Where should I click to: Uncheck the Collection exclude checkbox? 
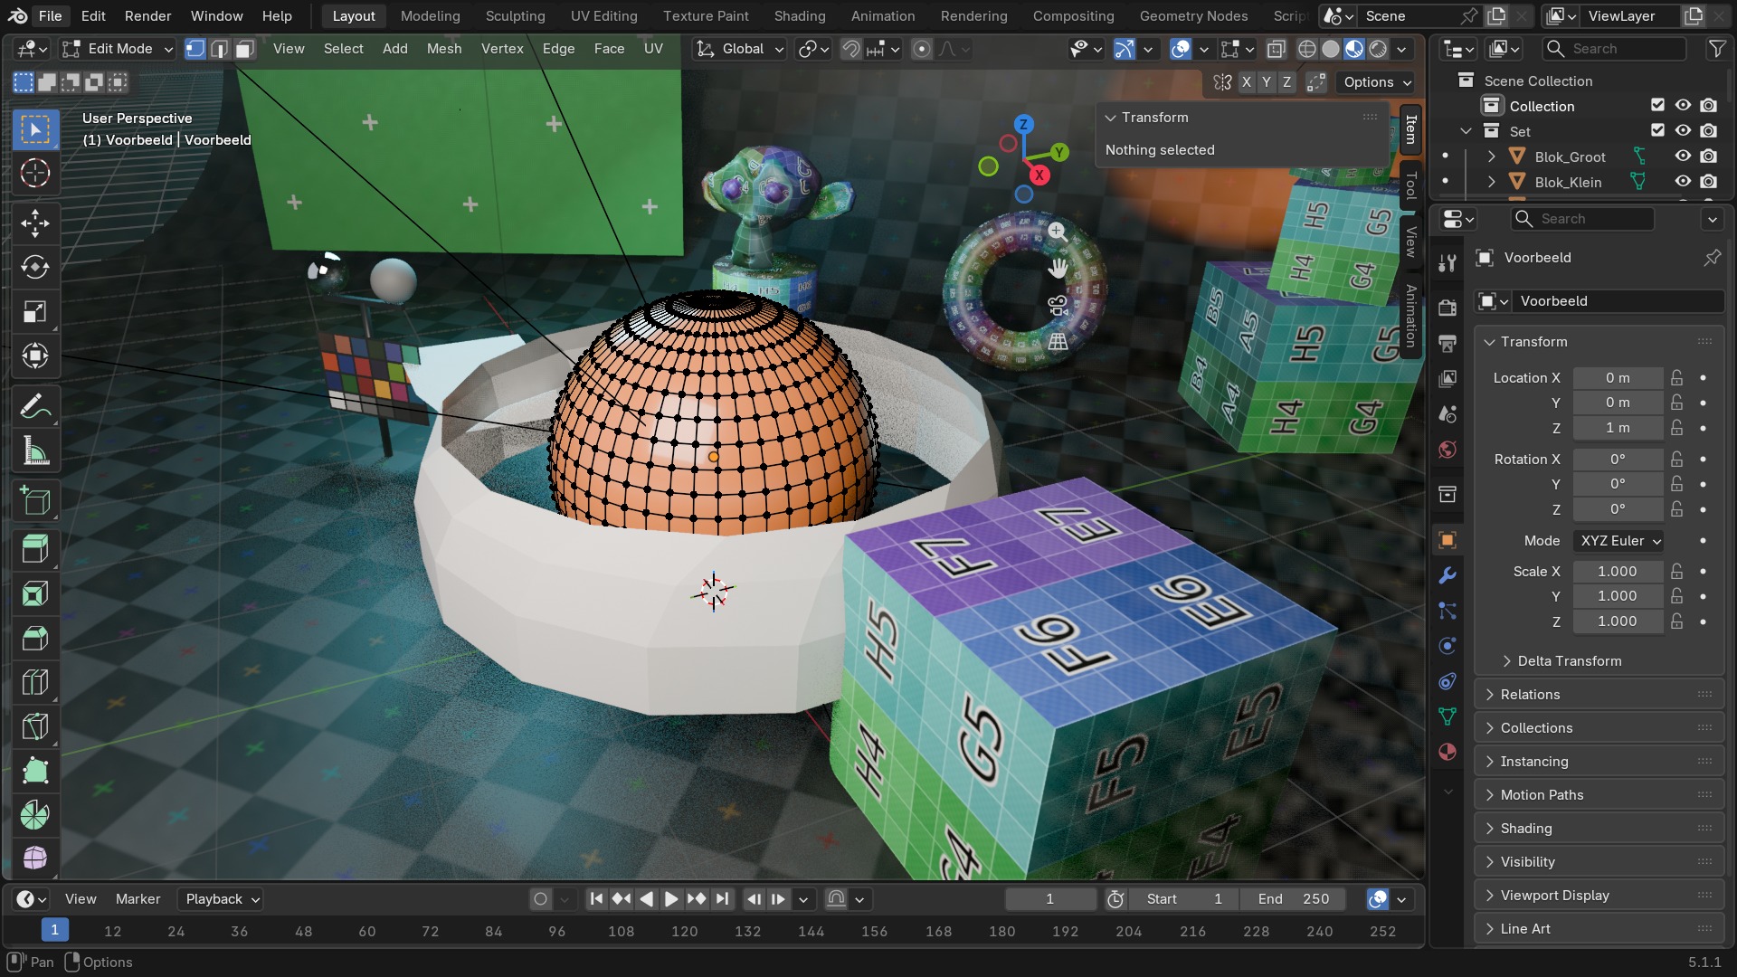click(1657, 106)
